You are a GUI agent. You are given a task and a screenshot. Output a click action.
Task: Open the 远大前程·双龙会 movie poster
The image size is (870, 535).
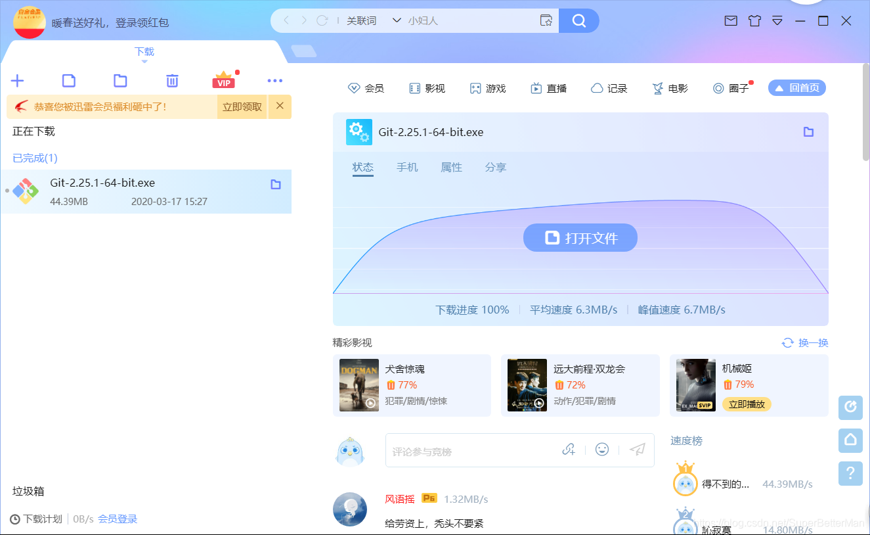coord(527,385)
